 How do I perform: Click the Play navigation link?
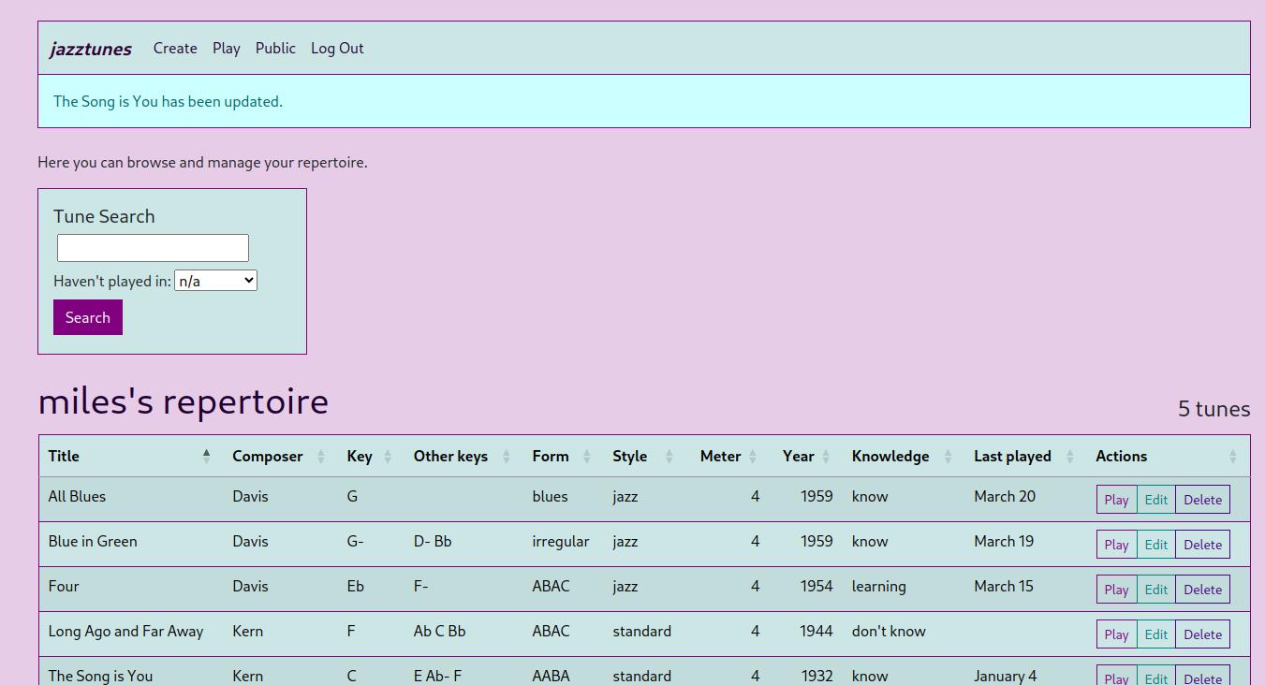click(226, 49)
